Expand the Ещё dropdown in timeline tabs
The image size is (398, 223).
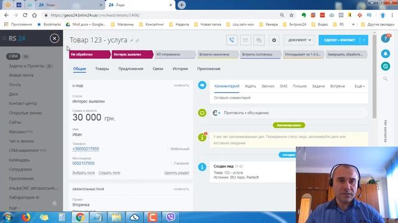[x=359, y=86]
